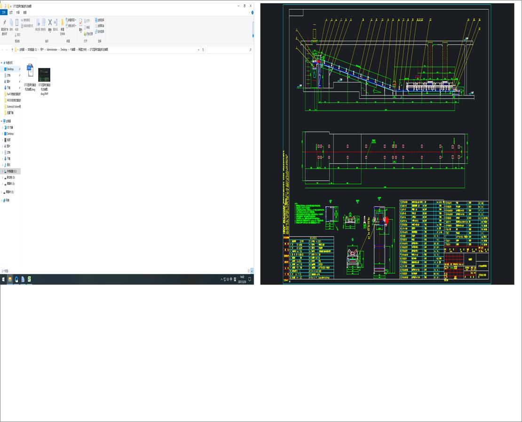Click the Copy icon in ribbon clipboard group

click(11, 22)
